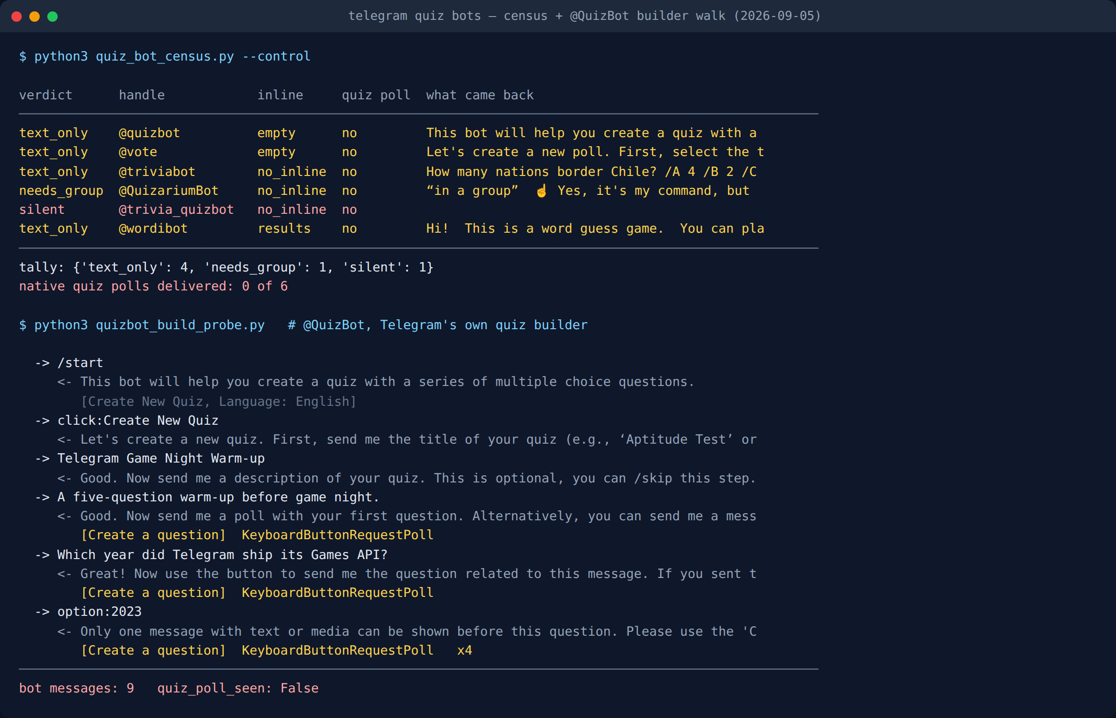This screenshot has width=1116, height=718.
Task: Click '[Create New Quiz, Language: English]' buttons line
Action: click(x=218, y=402)
